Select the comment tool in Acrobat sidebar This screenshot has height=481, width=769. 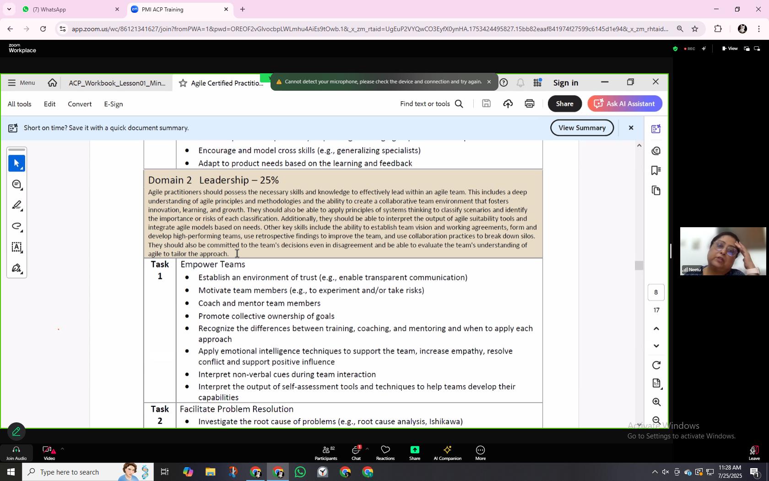[x=16, y=185]
